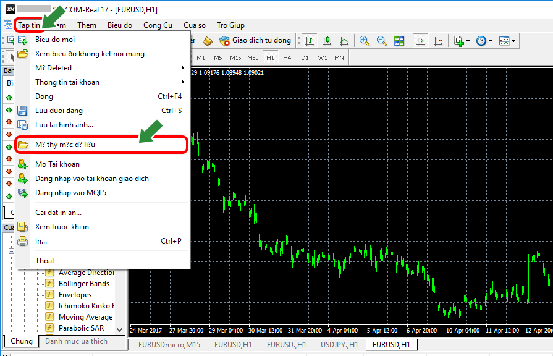Image resolution: width=553 pixels, height=356 pixels.
Task: Toggle Giao dich tu dong auto trading
Action: point(255,41)
